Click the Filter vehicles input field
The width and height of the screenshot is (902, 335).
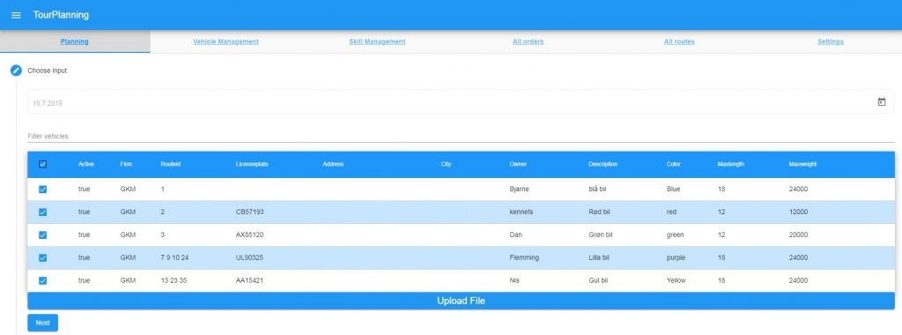[x=461, y=136]
